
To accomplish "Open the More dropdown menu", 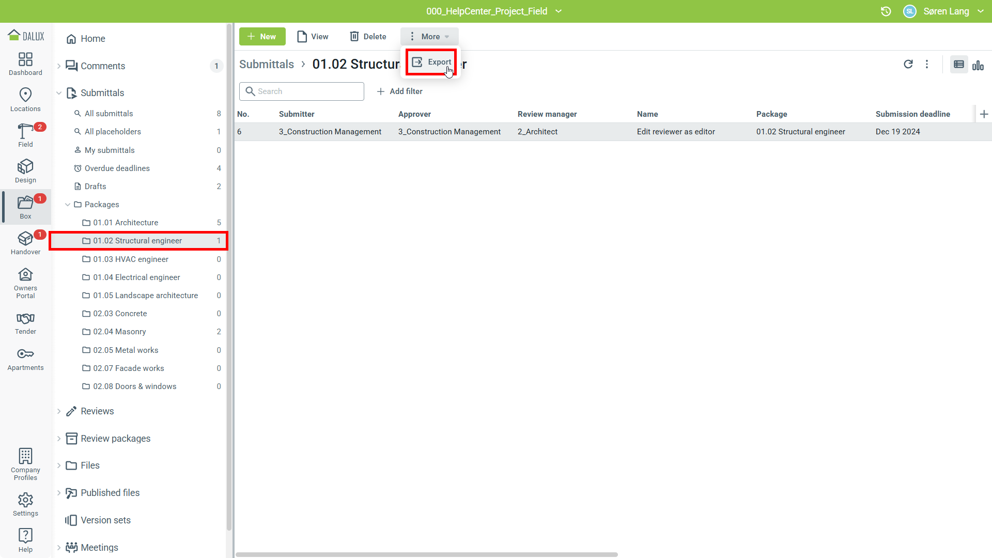I will pos(429,37).
